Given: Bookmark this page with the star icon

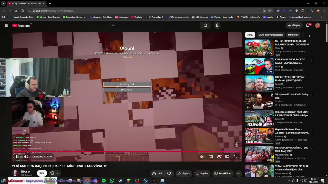Looking at the screenshot, I should [x=270, y=11].
